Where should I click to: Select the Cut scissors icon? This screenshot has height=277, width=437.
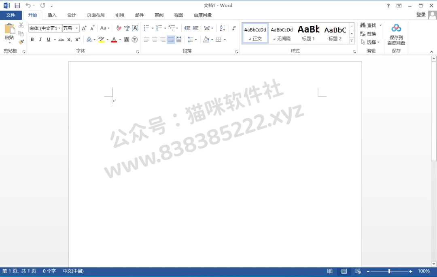point(21,25)
